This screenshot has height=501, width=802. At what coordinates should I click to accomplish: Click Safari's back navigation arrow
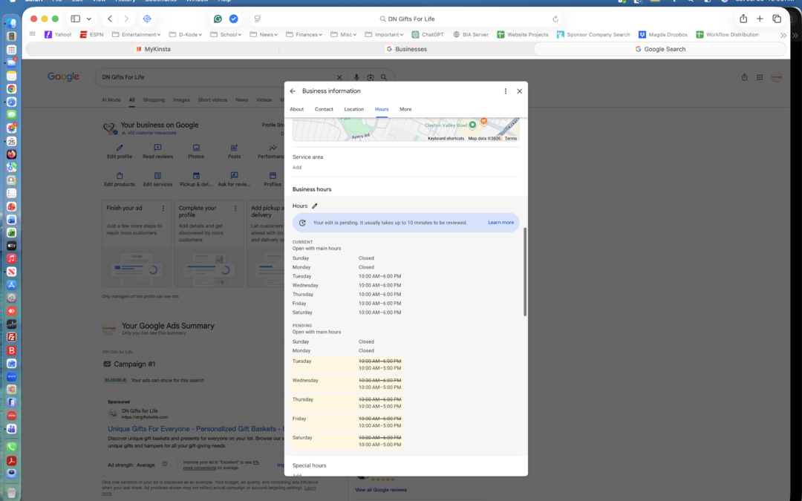(110, 19)
